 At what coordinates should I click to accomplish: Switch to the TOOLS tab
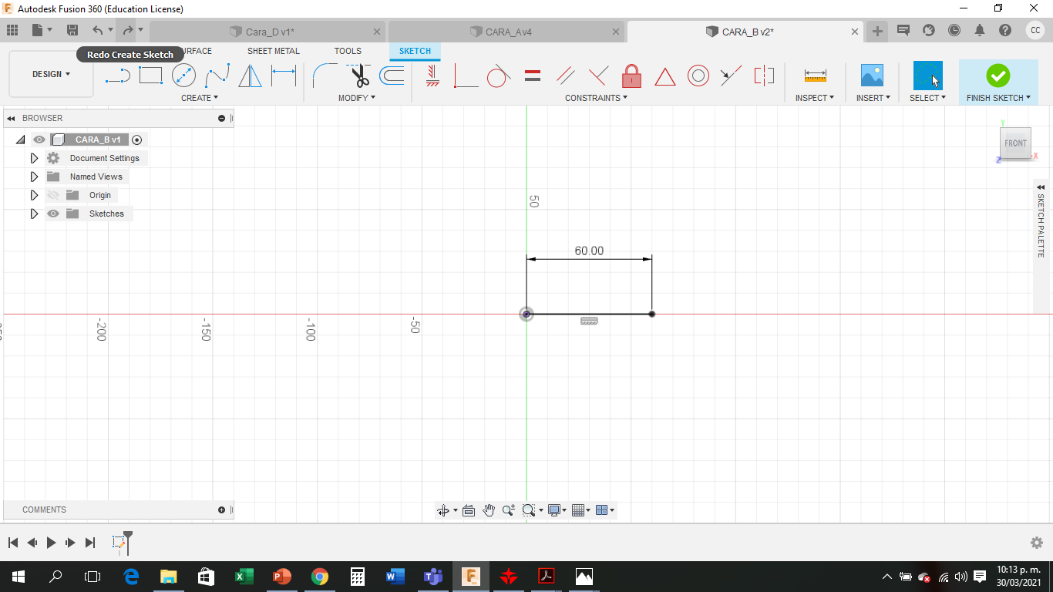pyautogui.click(x=348, y=51)
